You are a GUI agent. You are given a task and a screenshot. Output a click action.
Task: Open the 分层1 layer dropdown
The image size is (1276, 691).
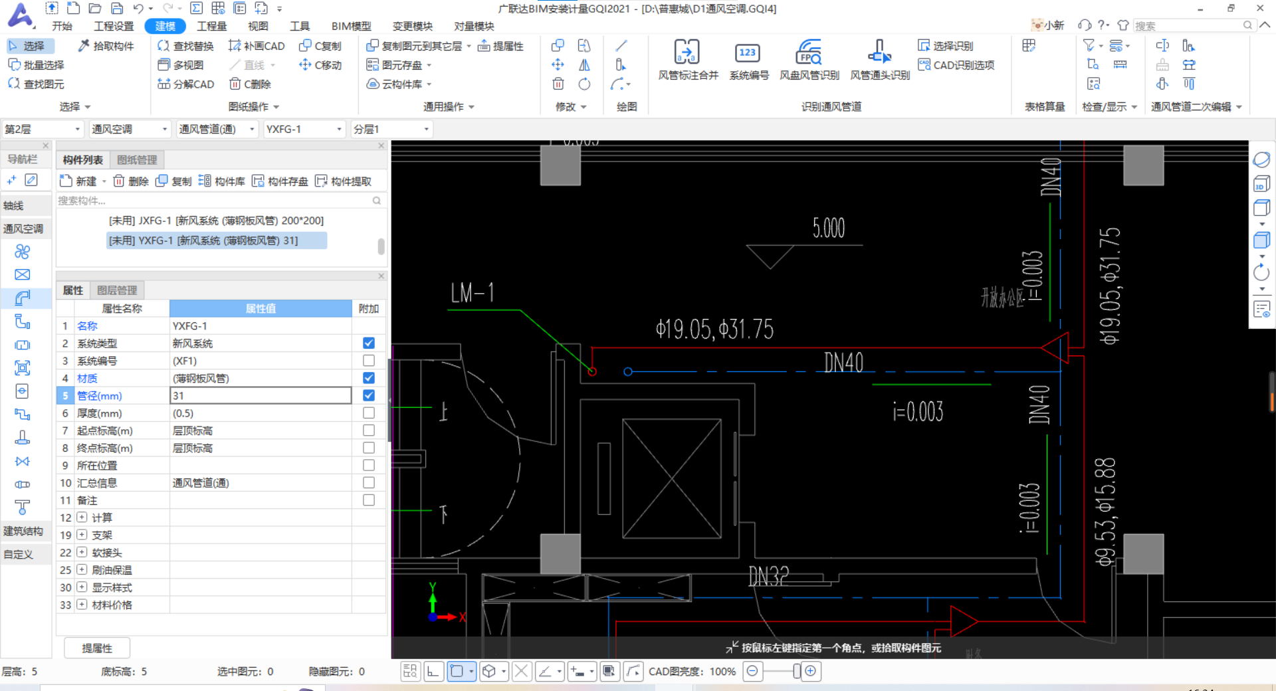click(391, 129)
